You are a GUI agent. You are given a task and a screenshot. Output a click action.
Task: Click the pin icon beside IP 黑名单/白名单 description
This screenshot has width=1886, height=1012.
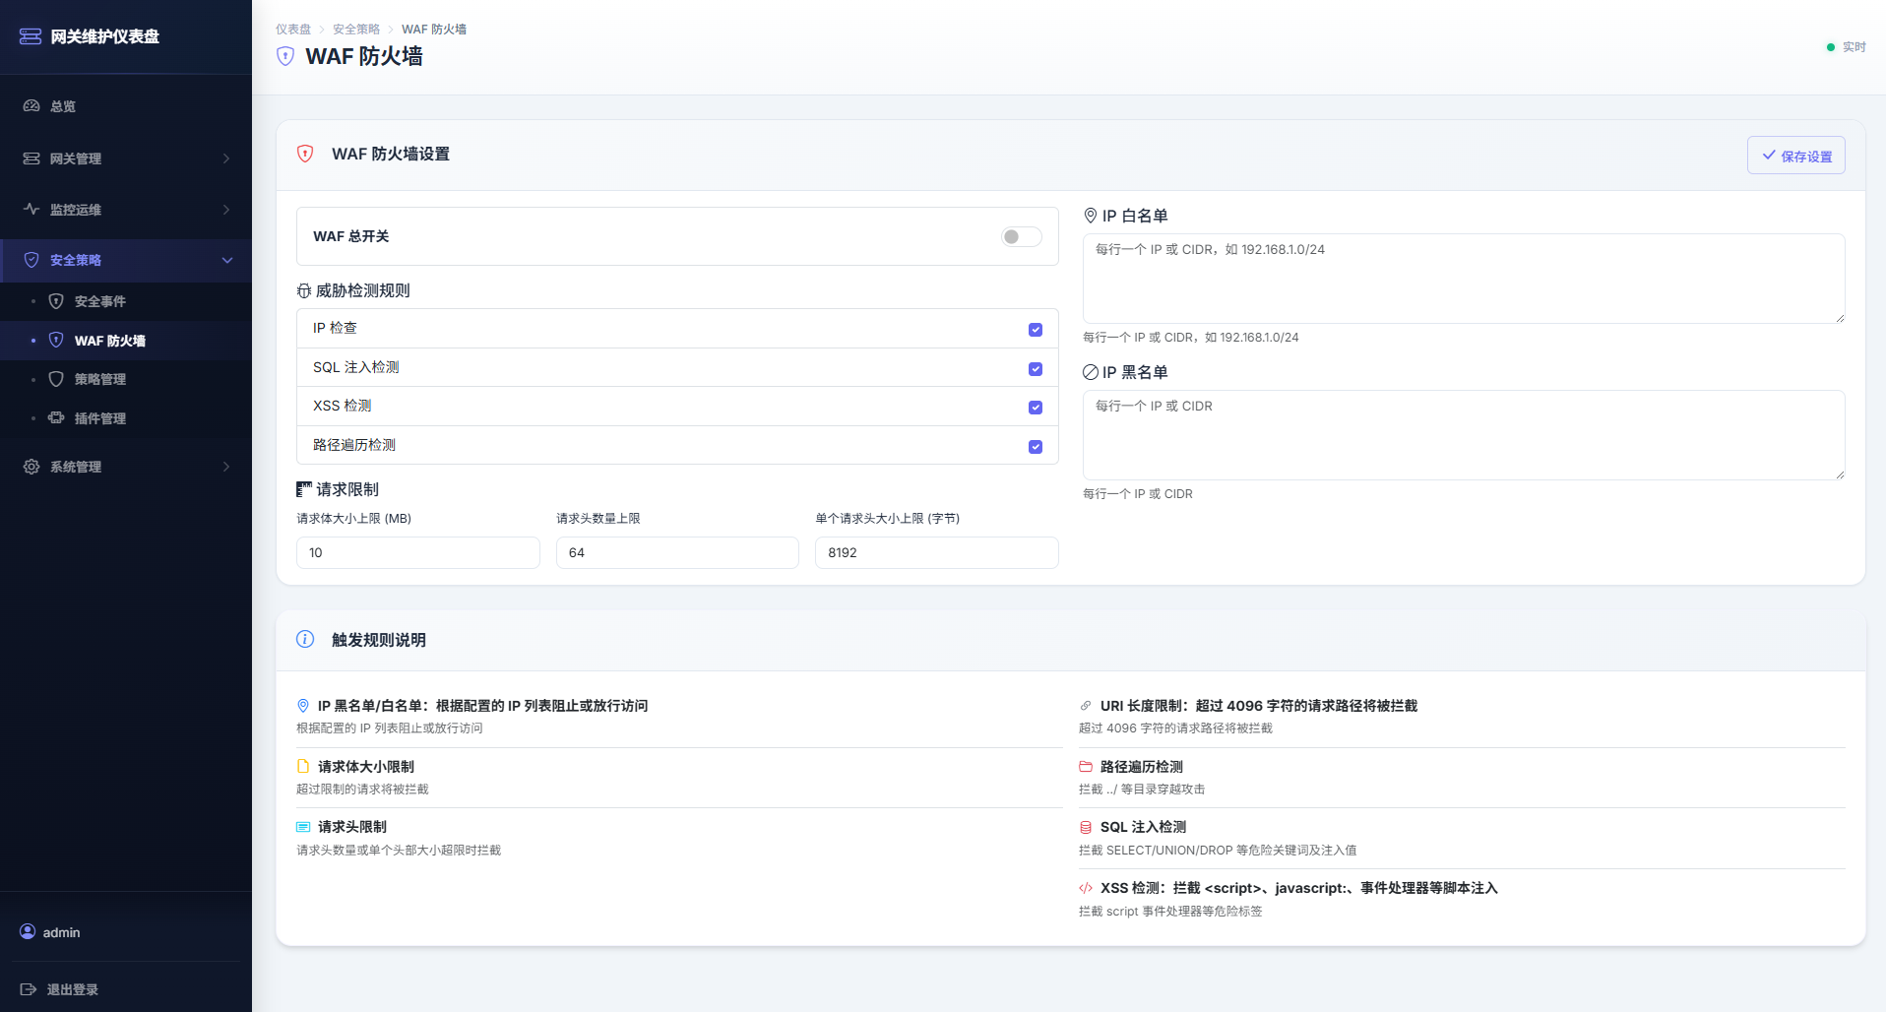[303, 706]
